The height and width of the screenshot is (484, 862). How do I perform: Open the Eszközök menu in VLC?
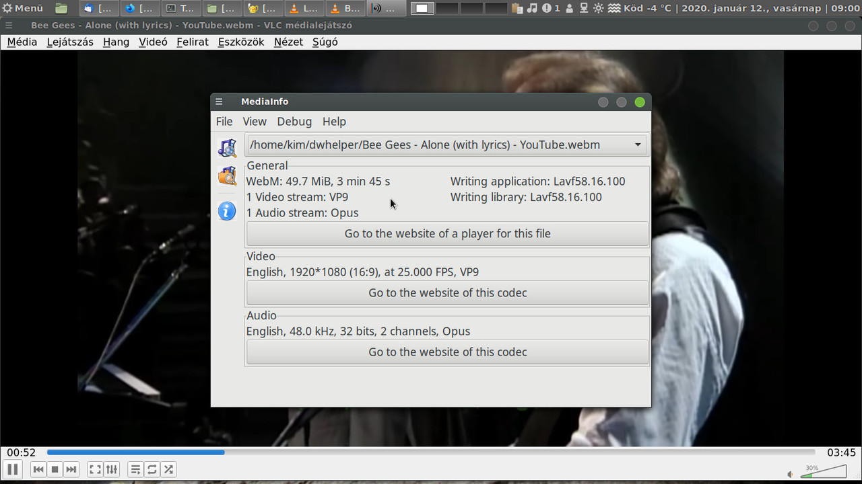pos(241,42)
